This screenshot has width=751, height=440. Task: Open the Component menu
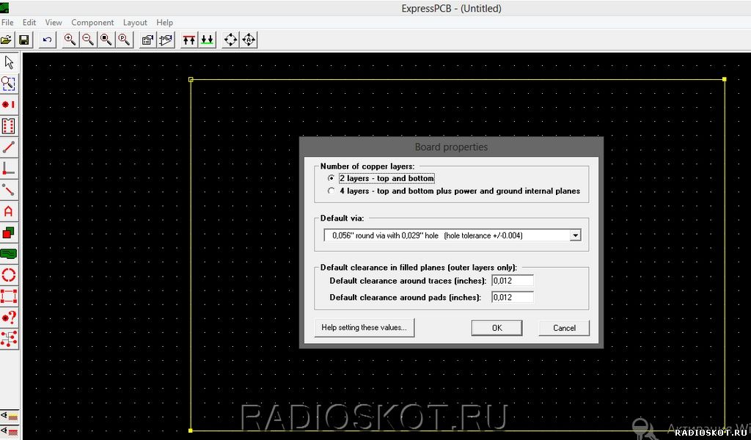point(92,23)
